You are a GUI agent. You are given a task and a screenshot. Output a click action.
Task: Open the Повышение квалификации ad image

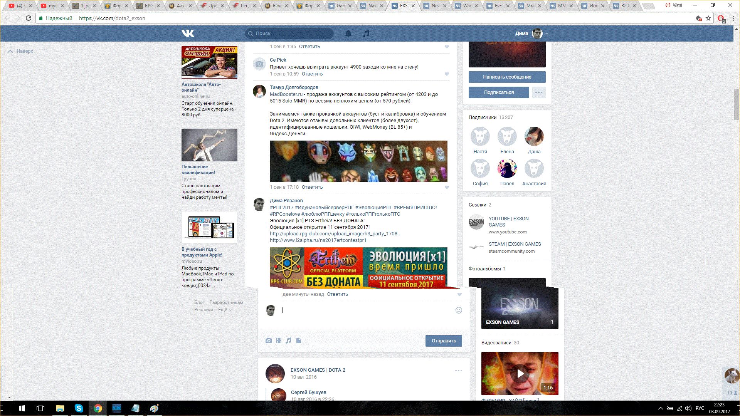[x=209, y=145]
